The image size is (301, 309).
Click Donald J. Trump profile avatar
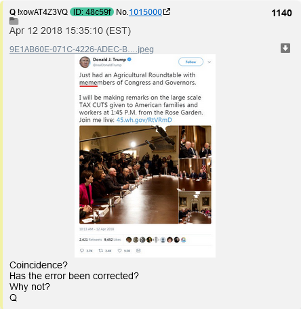pyautogui.click(x=85, y=62)
